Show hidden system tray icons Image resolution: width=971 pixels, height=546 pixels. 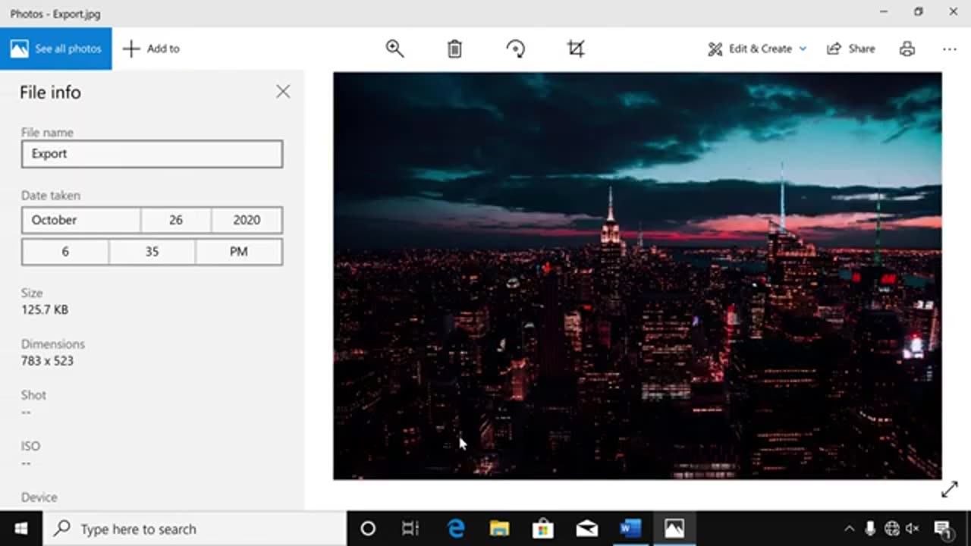[x=849, y=529]
